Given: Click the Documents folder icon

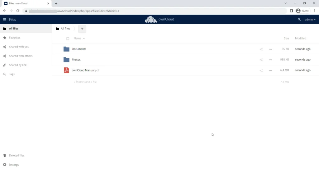Looking at the screenshot, I should click(66, 49).
